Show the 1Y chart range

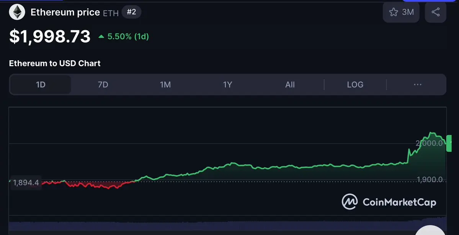[x=227, y=85]
